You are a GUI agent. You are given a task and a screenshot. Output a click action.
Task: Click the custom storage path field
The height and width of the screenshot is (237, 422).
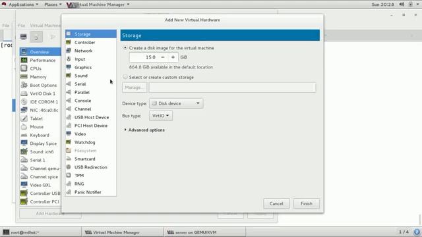[232, 88]
